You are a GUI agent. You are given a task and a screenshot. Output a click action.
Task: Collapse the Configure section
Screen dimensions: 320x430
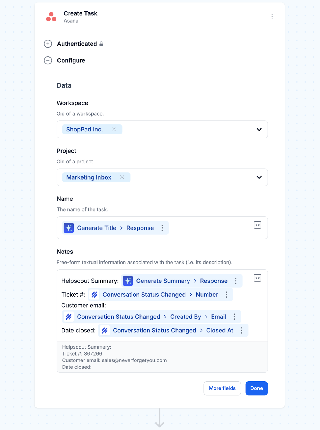click(48, 60)
